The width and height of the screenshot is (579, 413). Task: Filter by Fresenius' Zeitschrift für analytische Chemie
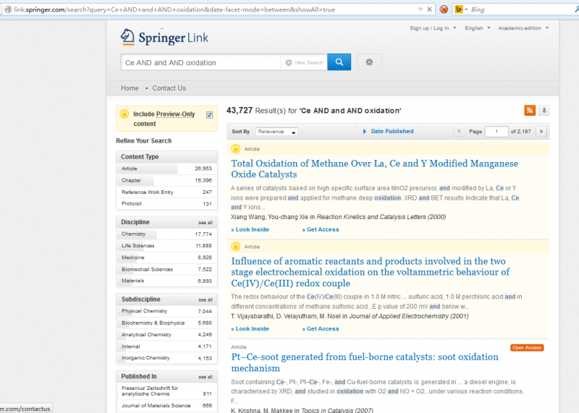click(166, 391)
